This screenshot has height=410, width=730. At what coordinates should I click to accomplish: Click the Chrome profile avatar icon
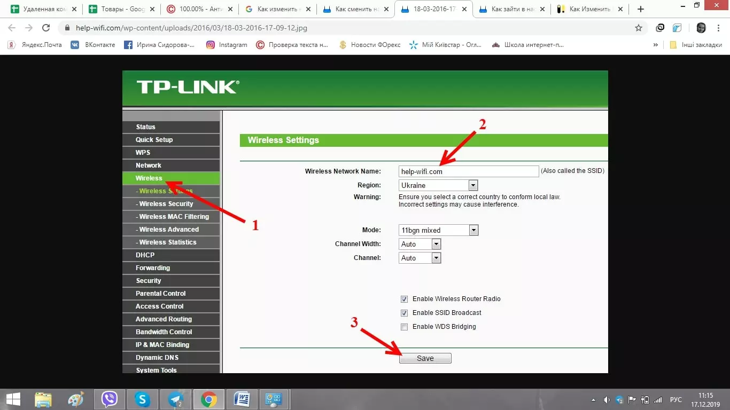701,27
